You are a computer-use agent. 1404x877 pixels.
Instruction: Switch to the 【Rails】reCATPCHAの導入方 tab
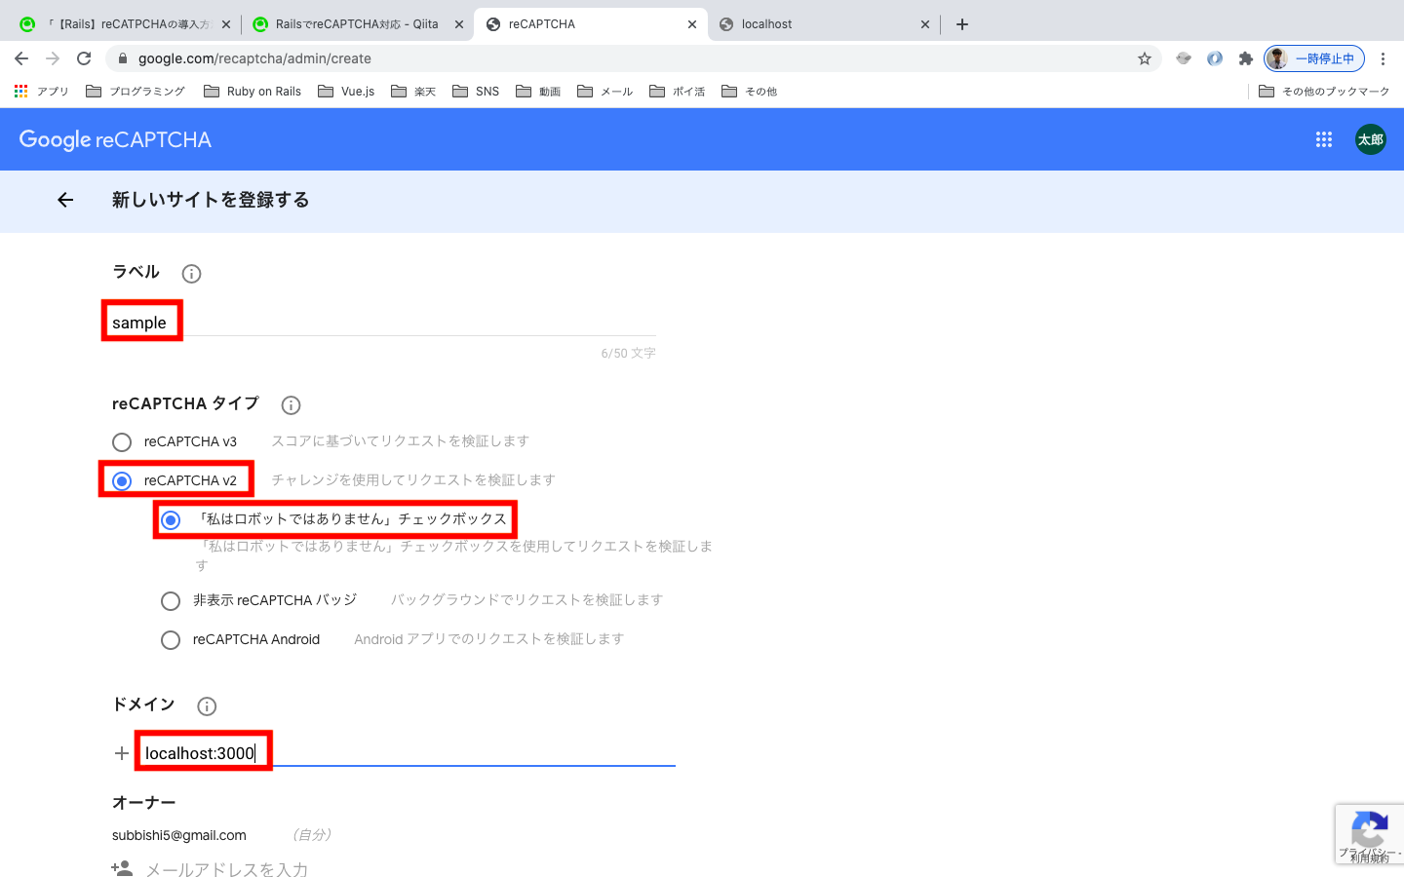[125, 24]
